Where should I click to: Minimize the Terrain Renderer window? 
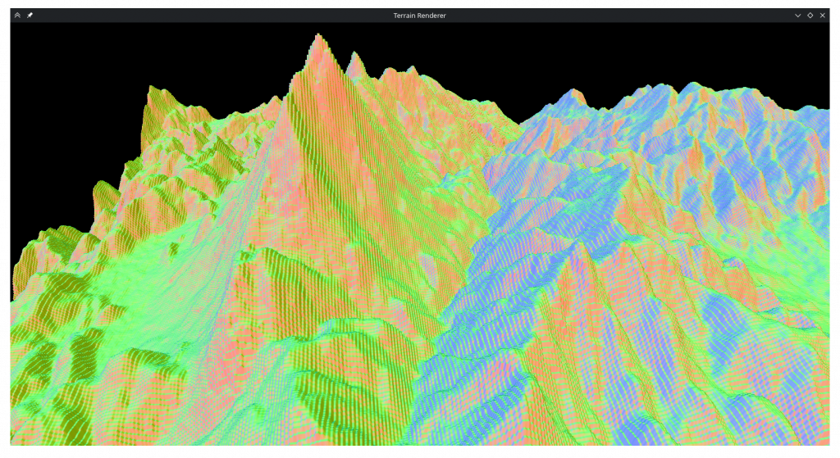(x=797, y=15)
